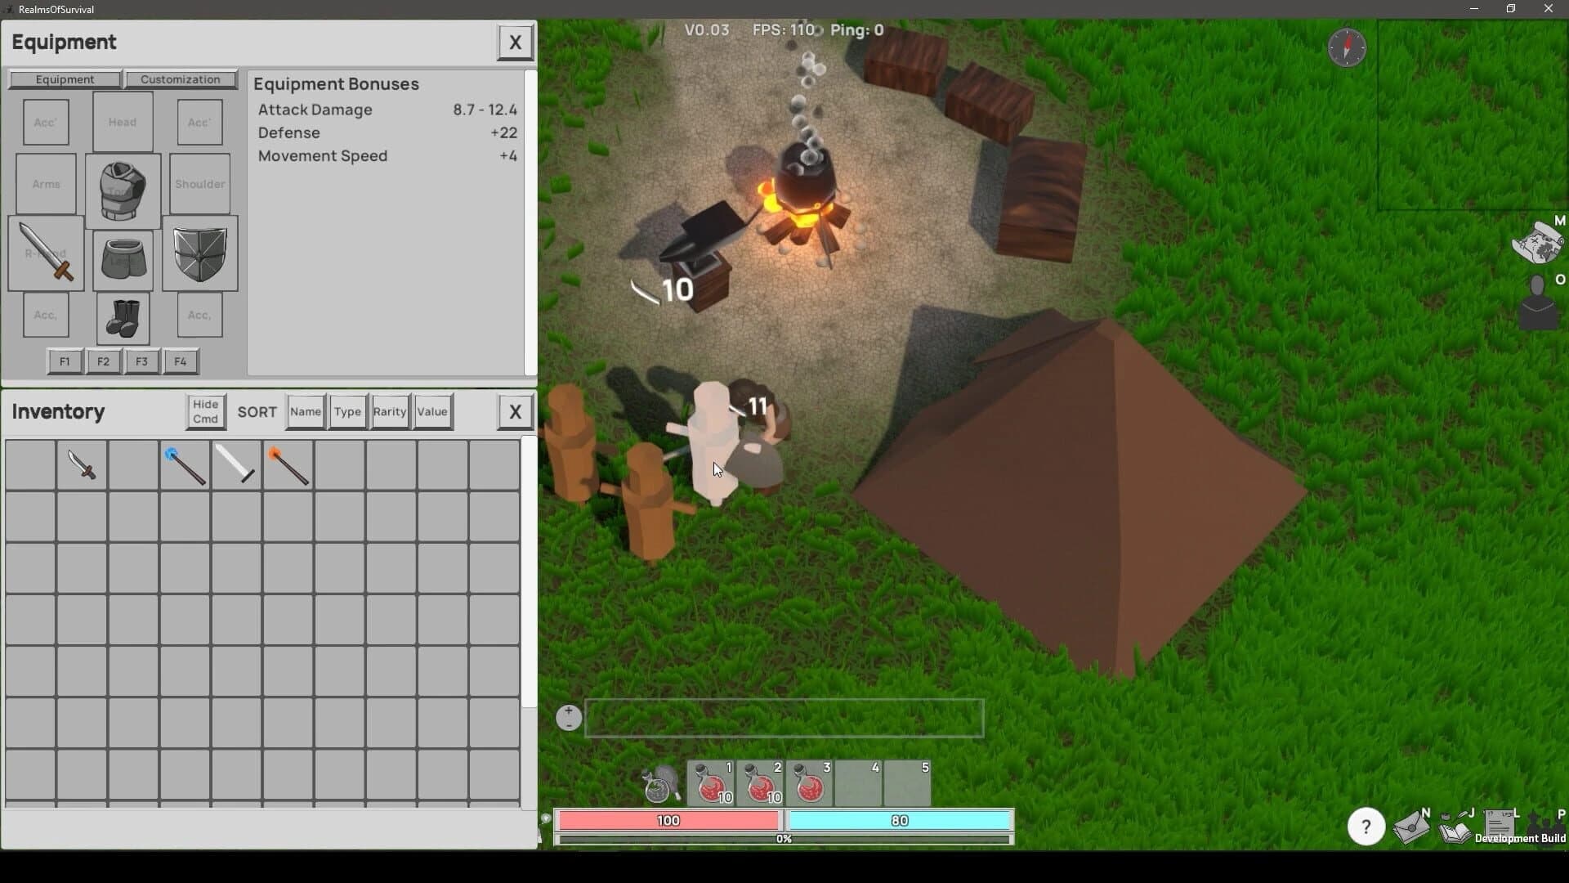The image size is (1569, 883).
Task: Click the top-left Acc accessory slot
Action: 46,122
